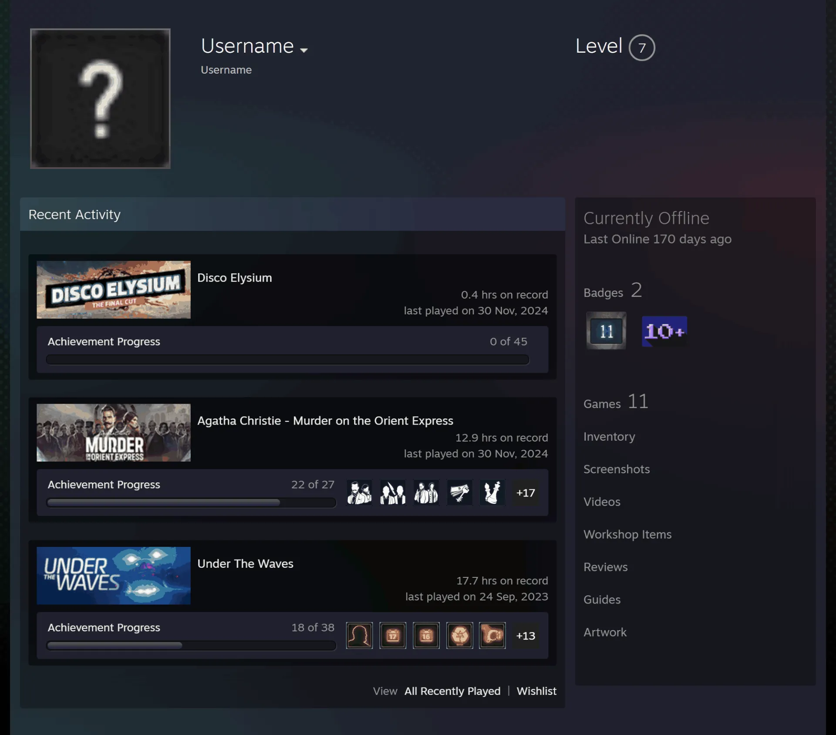The height and width of the screenshot is (735, 836).
Task: View the Orient Express ticket achievement icon
Action: pyautogui.click(x=459, y=492)
